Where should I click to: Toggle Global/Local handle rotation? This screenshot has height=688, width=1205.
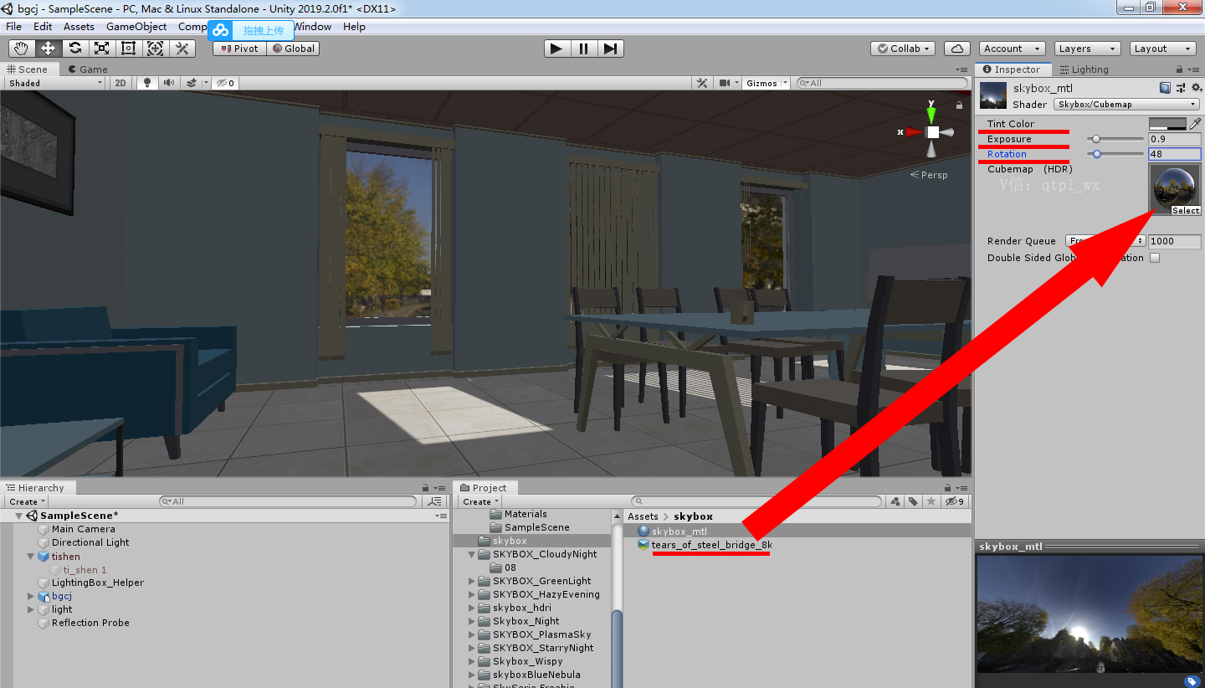coord(293,49)
